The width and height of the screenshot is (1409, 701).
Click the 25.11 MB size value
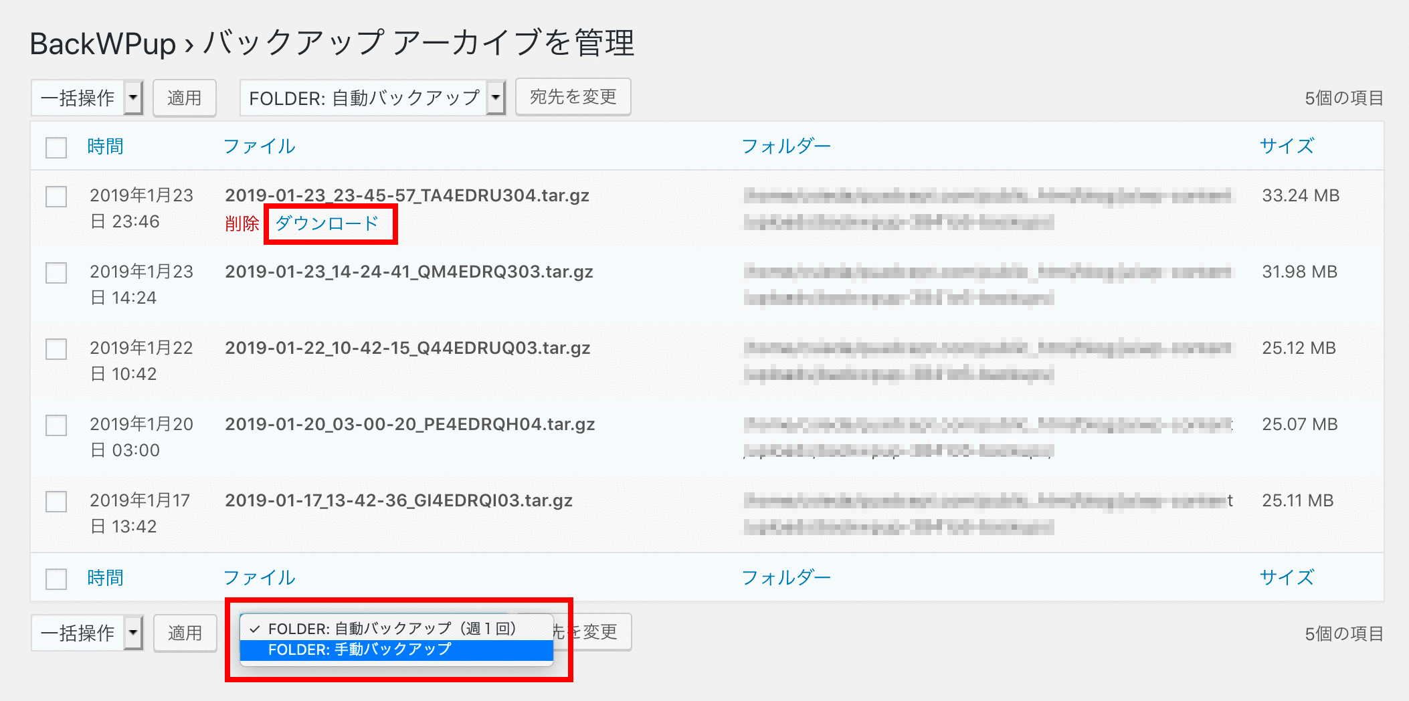pos(1298,500)
